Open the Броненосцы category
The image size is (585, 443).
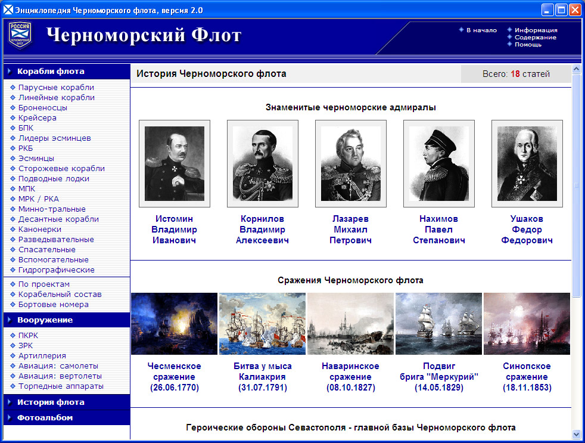click(42, 107)
